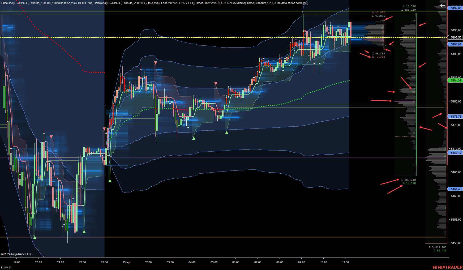Click the 'Σ 3.811.702' volume total value

[438, 247]
